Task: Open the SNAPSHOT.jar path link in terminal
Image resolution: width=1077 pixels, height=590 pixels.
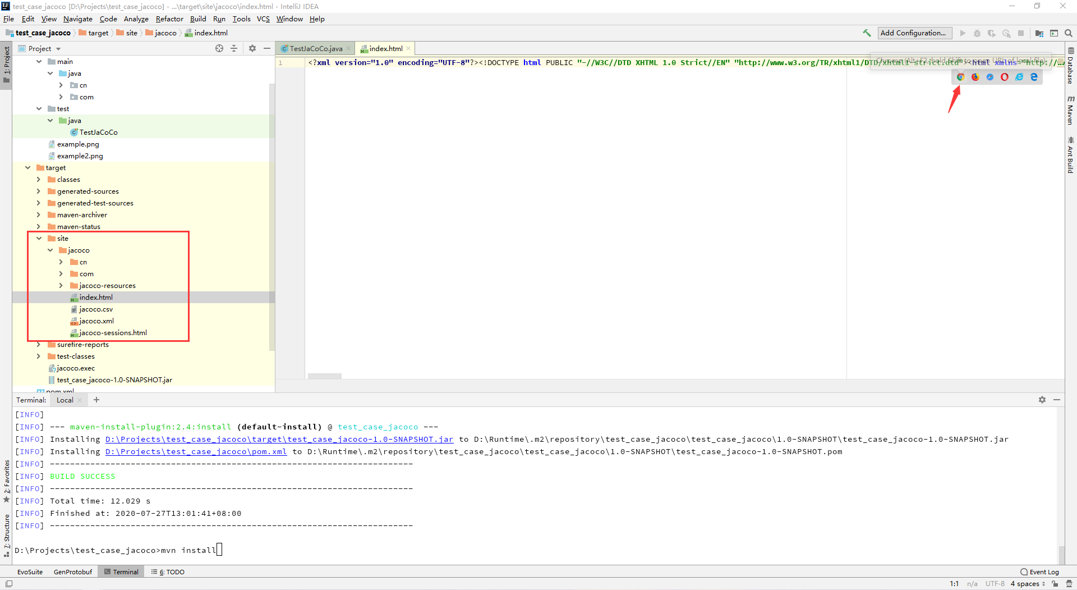Action: 279,440
